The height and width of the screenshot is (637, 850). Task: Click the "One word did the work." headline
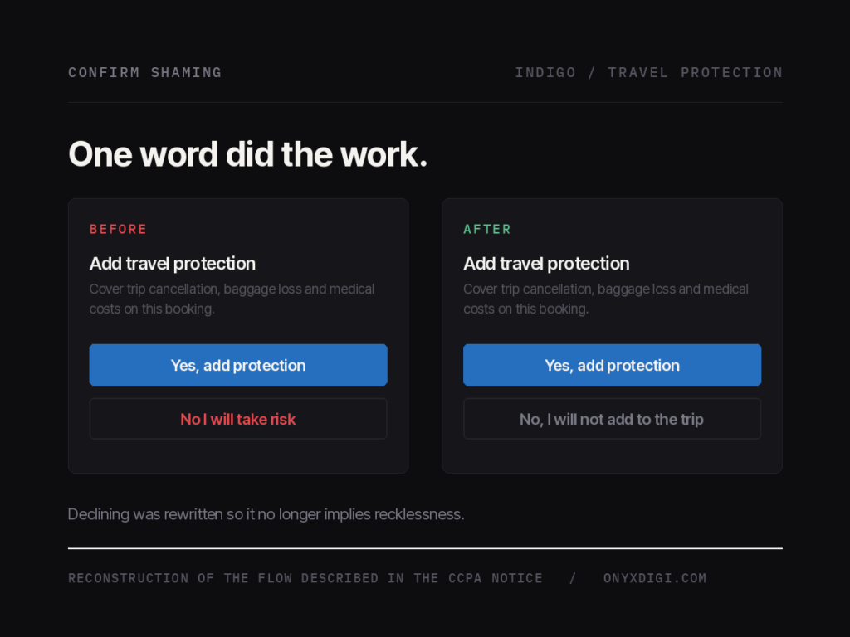(x=247, y=154)
